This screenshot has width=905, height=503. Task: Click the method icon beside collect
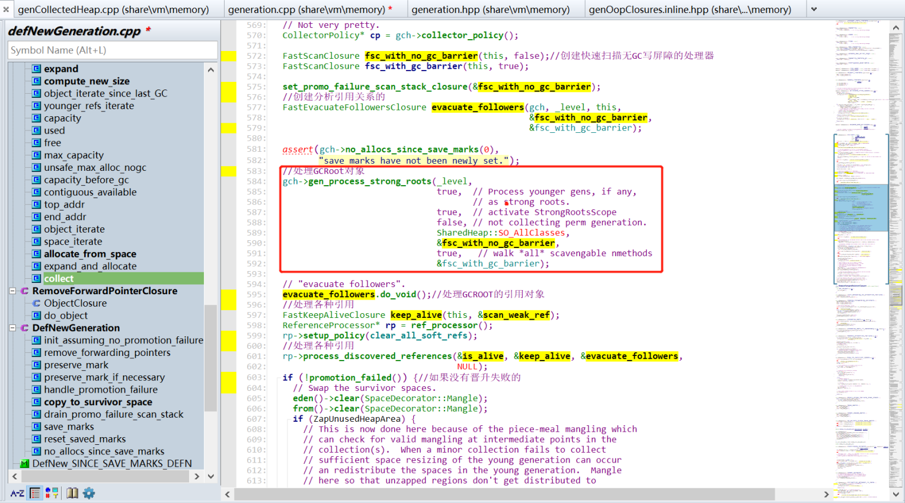tap(36, 279)
